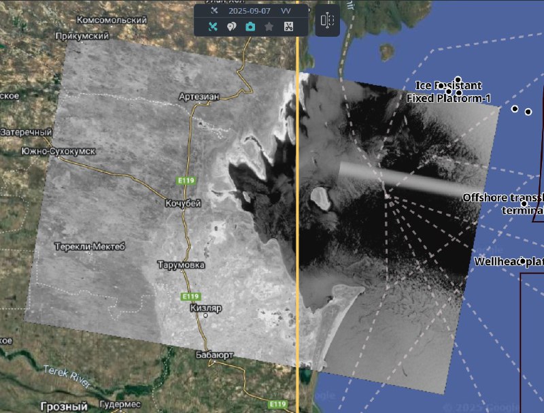Image resolution: width=544 pixels, height=413 pixels.
Task: Click the scissors clip tool icon
Action: 288,27
